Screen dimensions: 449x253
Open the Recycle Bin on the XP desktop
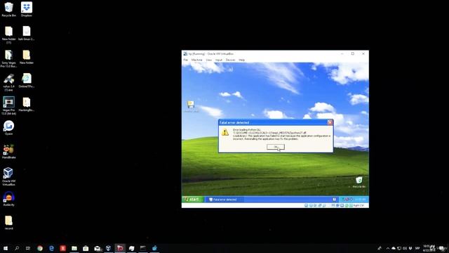click(358, 182)
